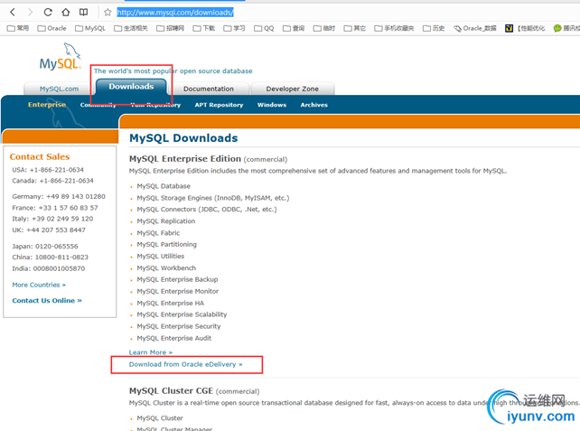Open the reading mode book icon
Screen dimensions: 580x431
tap(84, 13)
